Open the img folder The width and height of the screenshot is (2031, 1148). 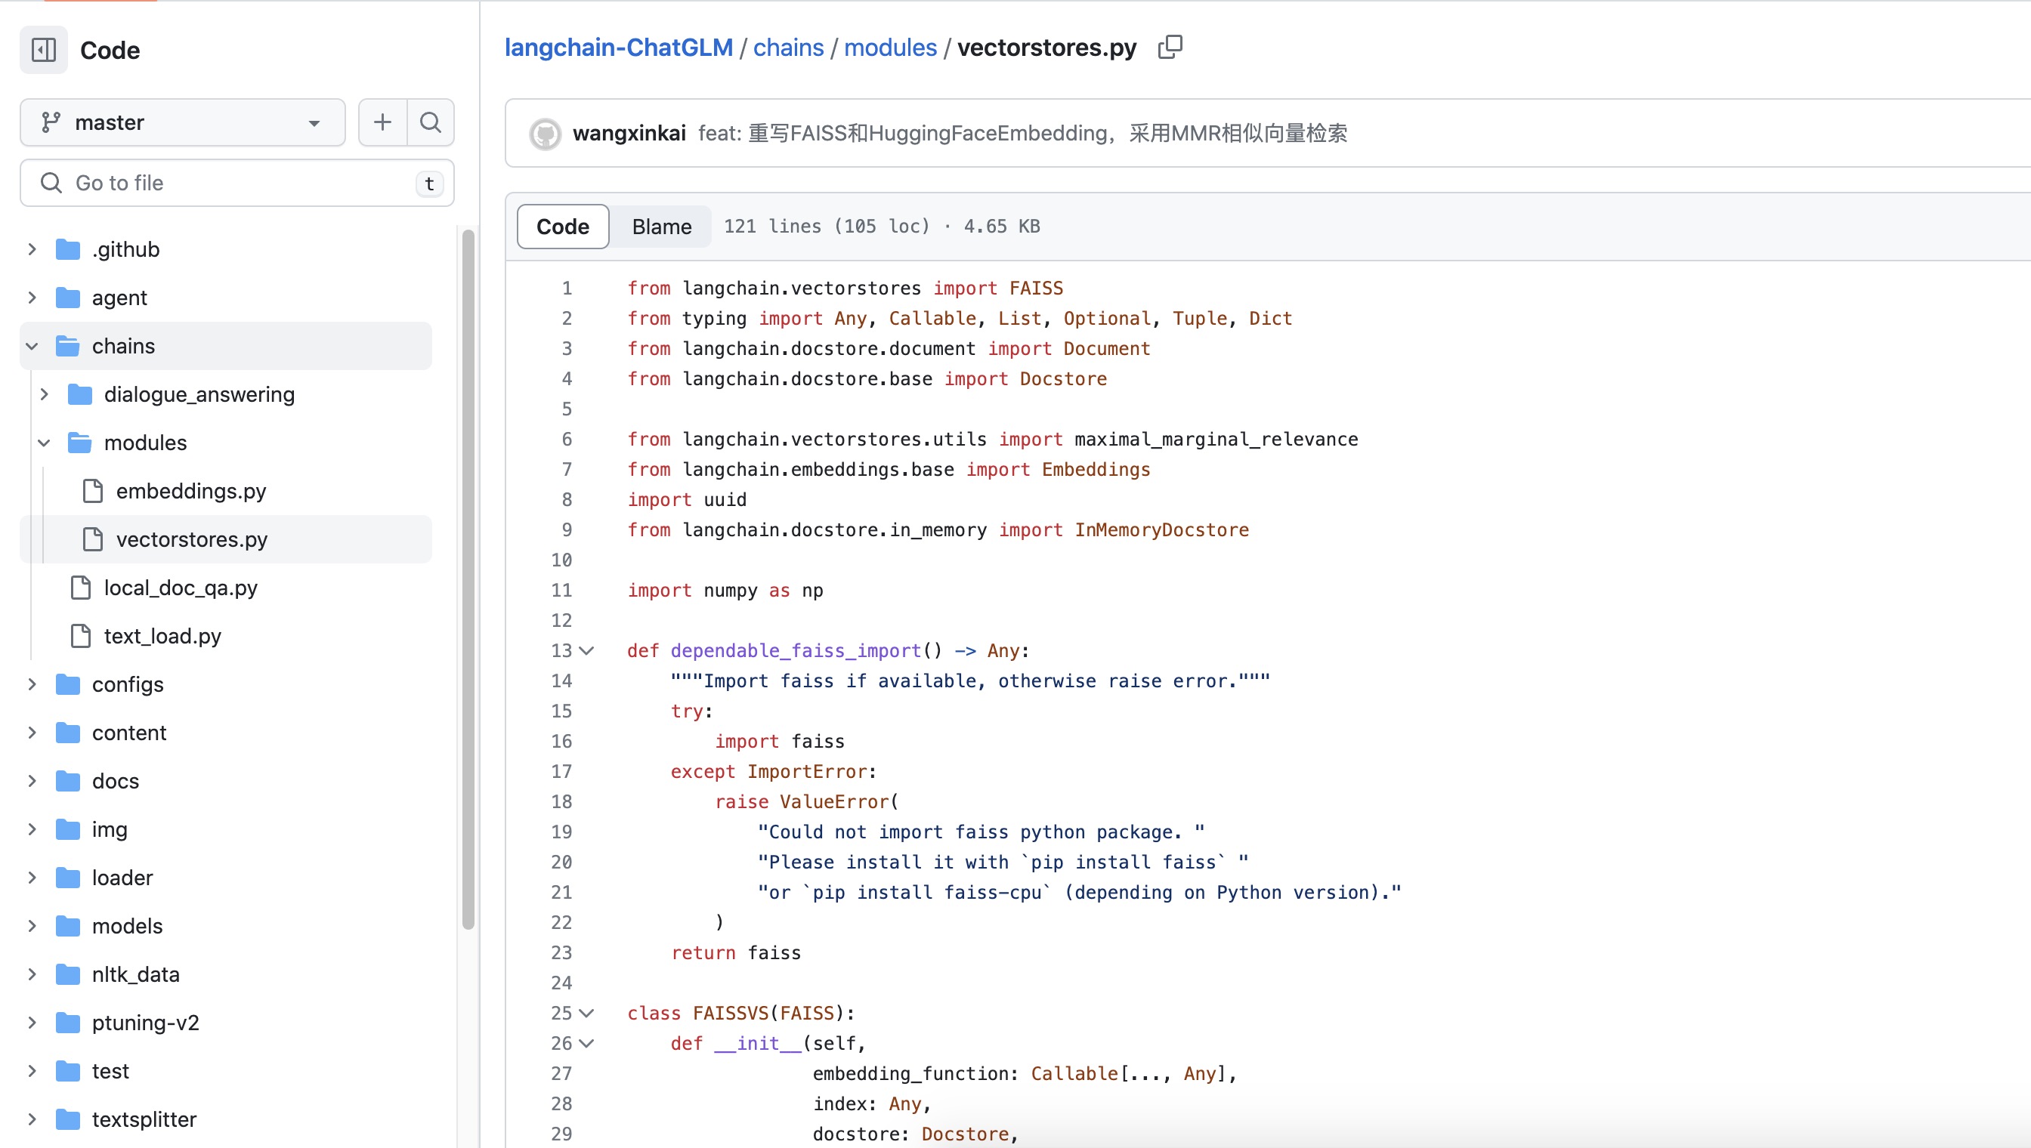point(110,829)
